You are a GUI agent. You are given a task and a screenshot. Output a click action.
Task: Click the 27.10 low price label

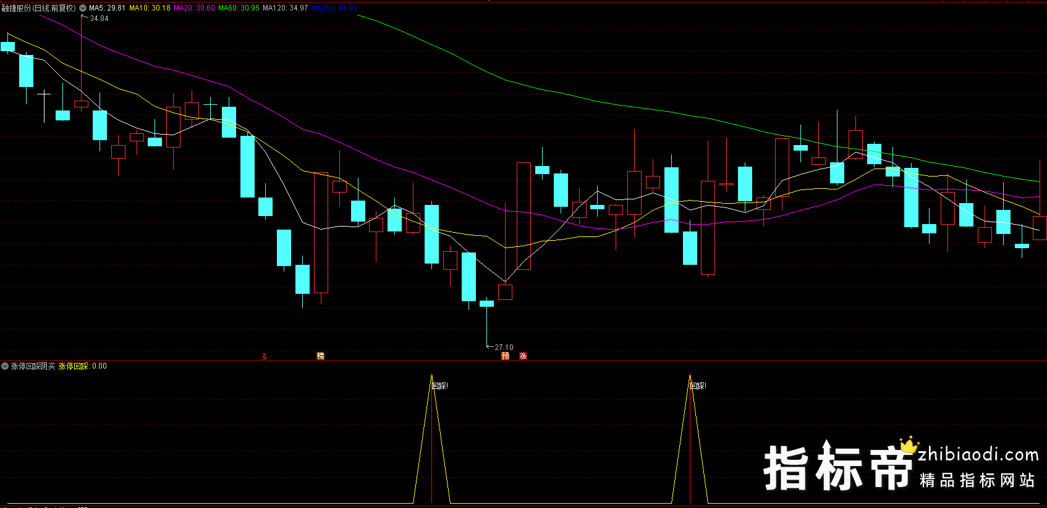pos(504,348)
